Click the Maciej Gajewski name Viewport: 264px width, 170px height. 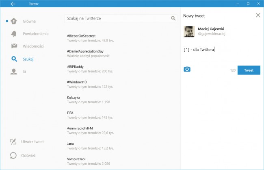pyautogui.click(x=211, y=29)
